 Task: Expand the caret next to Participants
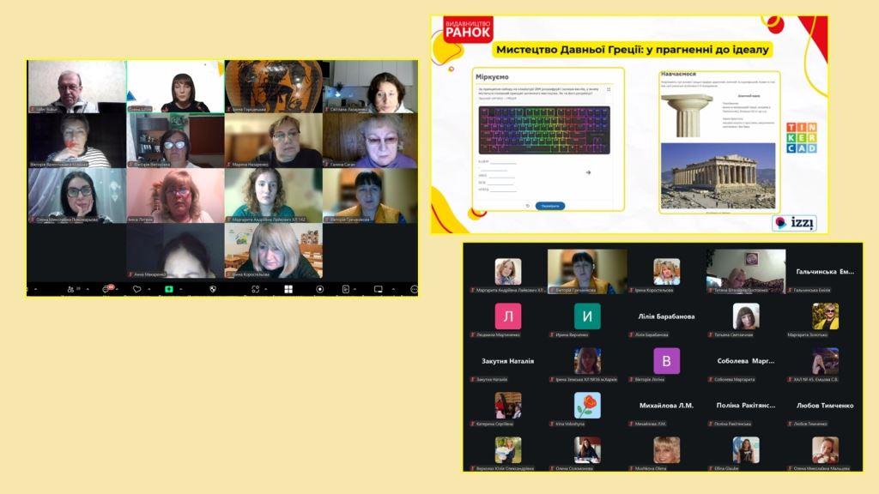pyautogui.click(x=88, y=289)
